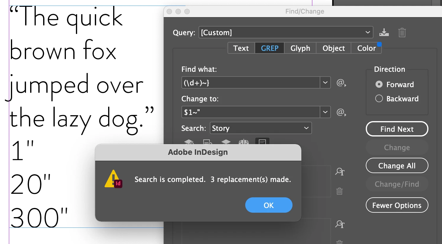Image resolution: width=442 pixels, height=244 pixels.
Task: Click the text '300"' in the document
Action: click(39, 217)
